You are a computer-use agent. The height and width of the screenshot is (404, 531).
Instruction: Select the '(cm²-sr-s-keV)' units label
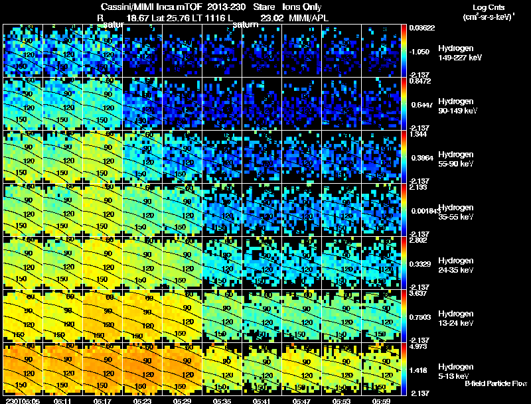click(x=489, y=17)
